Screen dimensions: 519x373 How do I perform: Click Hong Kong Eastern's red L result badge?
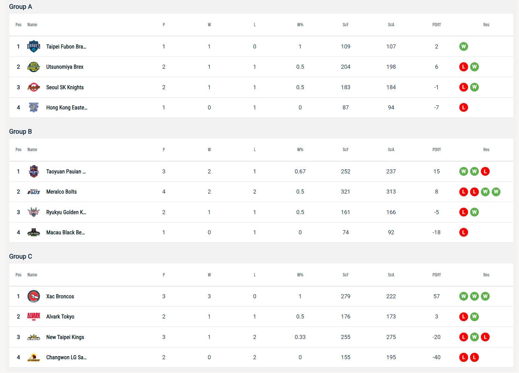tap(463, 107)
